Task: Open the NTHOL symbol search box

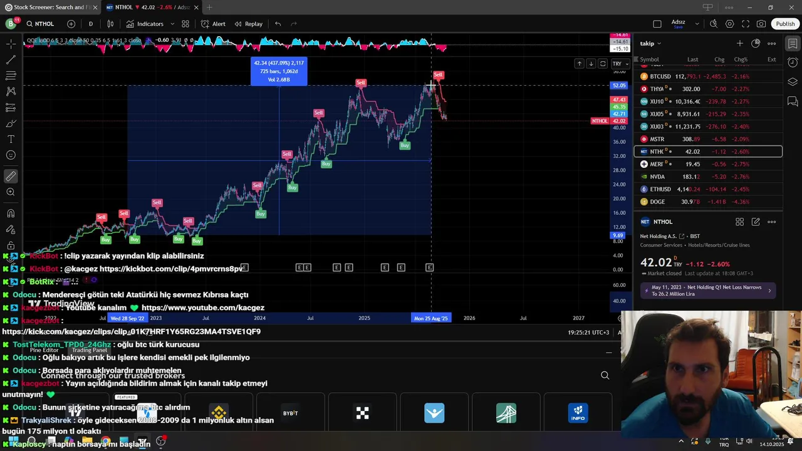Action: [x=41, y=24]
